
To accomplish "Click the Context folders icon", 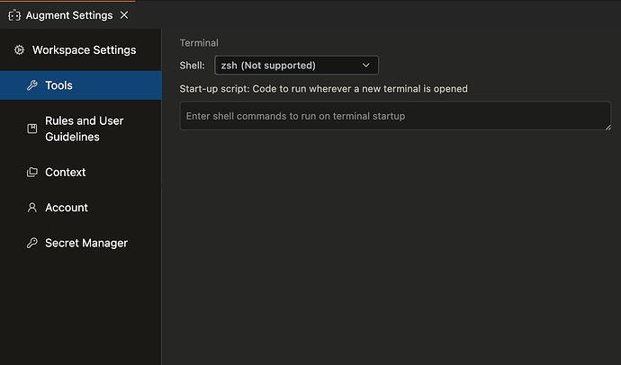I will click(32, 172).
